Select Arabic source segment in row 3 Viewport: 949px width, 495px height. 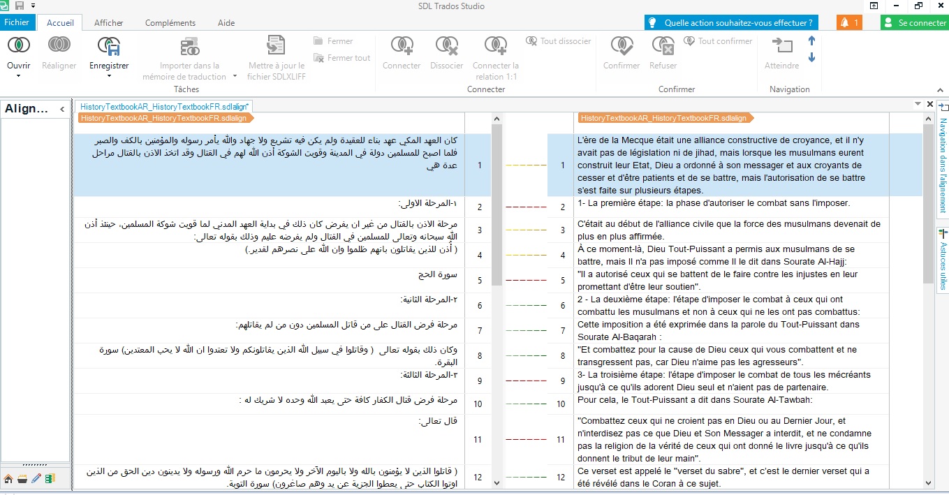coord(269,230)
